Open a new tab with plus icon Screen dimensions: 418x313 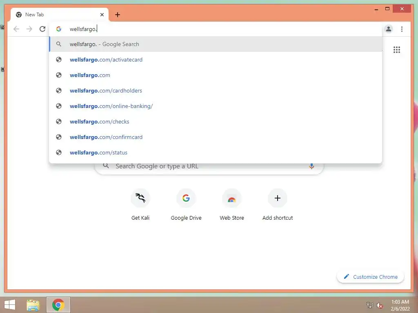(118, 15)
